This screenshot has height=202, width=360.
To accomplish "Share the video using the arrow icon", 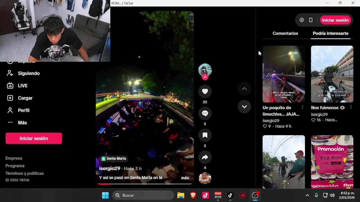I will tap(205, 157).
